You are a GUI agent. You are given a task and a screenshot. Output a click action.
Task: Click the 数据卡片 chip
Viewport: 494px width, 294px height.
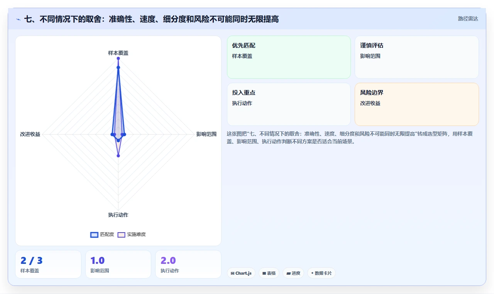tap(321, 273)
